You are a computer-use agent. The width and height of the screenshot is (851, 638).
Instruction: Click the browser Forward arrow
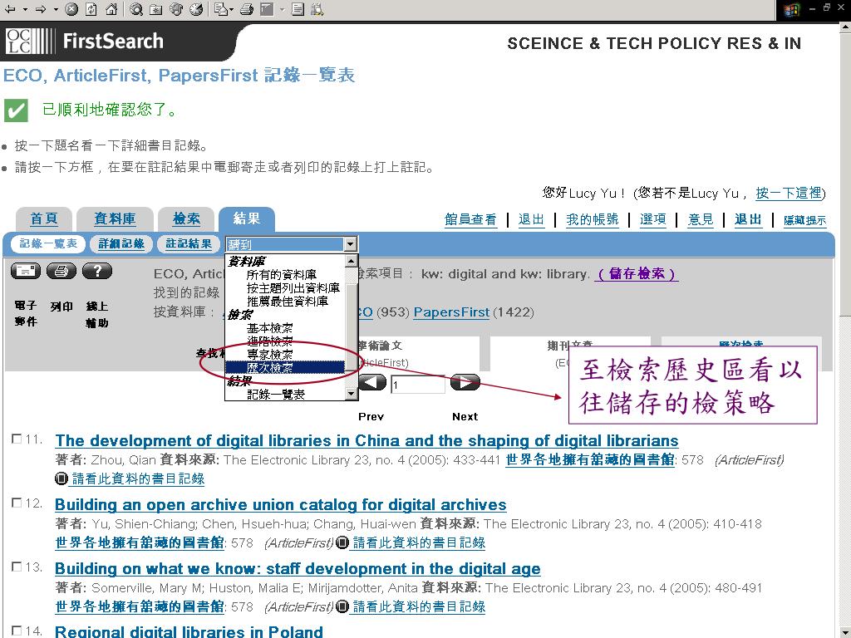[41, 8]
